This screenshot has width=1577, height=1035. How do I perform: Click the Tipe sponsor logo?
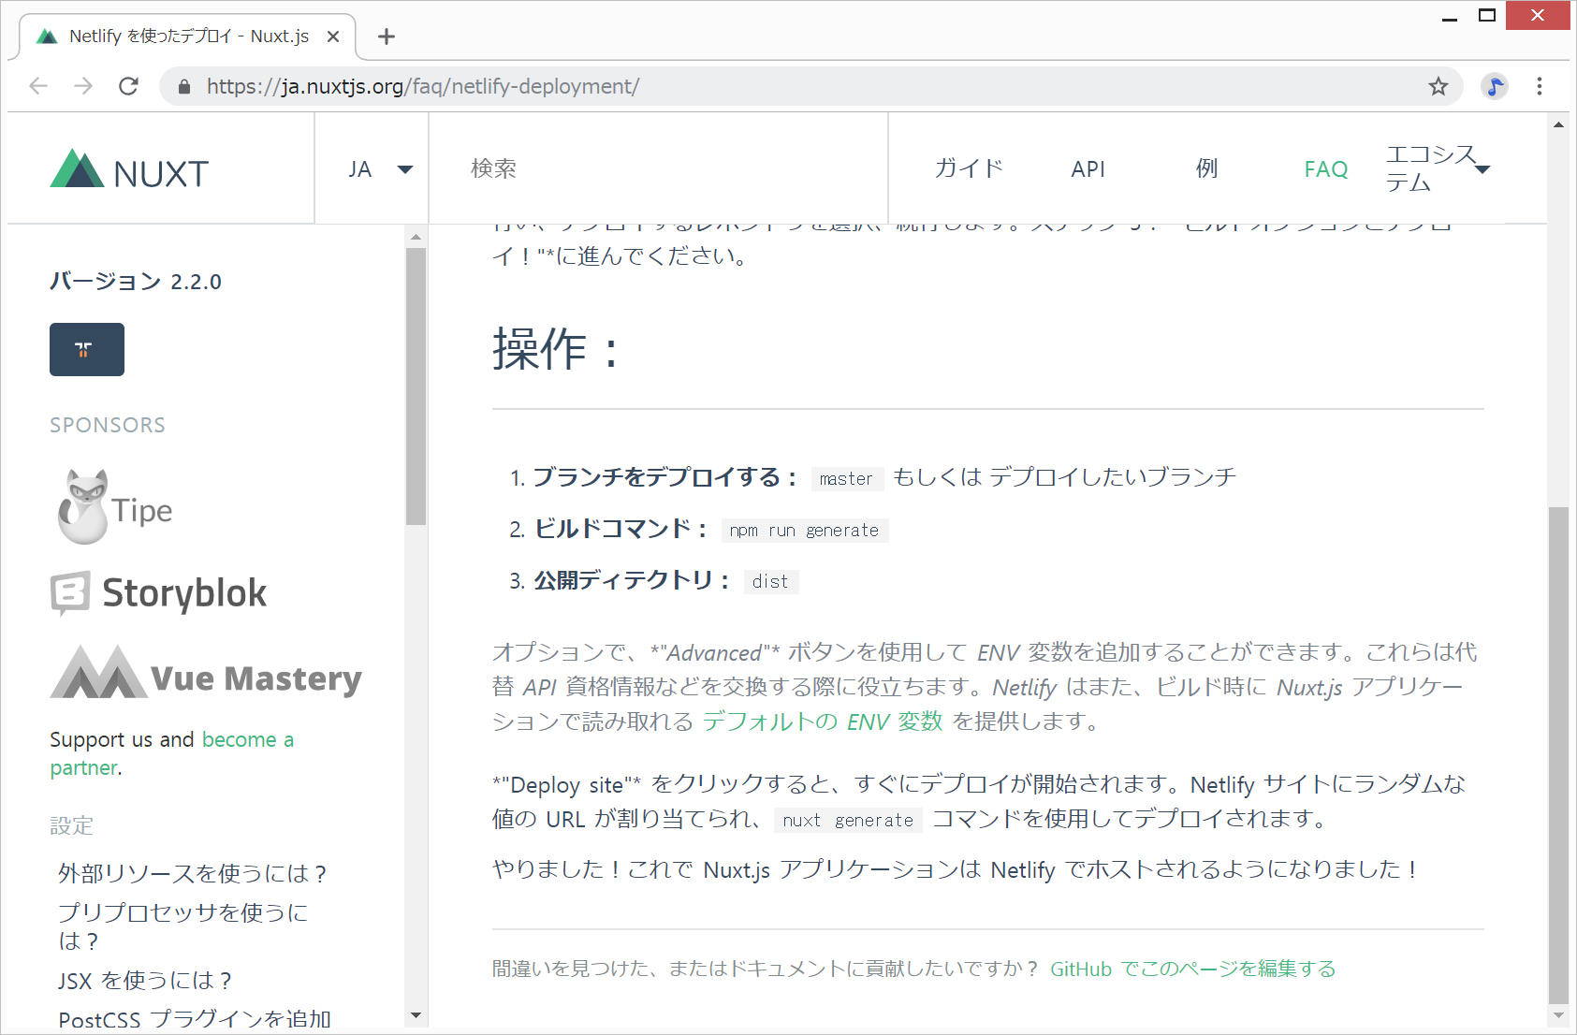(115, 508)
